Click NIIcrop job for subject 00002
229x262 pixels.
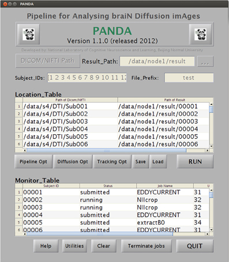(165, 200)
